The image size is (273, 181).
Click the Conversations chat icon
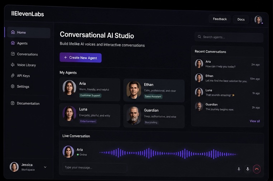pos(13,54)
